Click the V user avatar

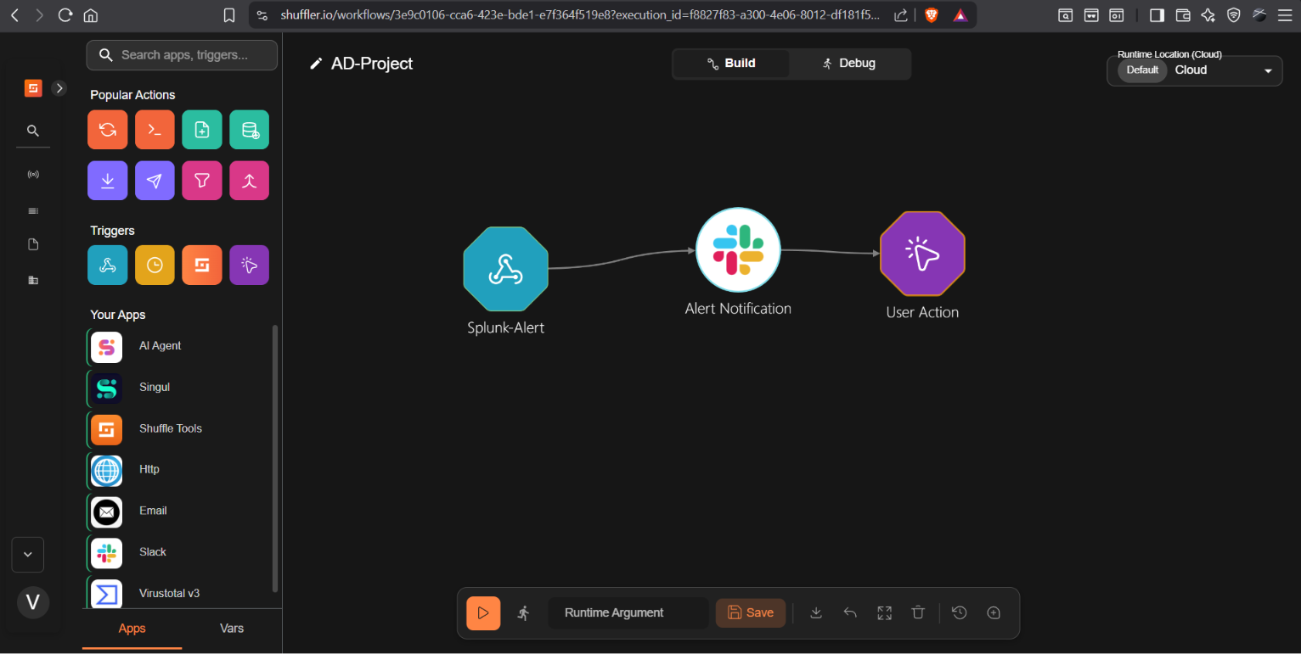[33, 603]
